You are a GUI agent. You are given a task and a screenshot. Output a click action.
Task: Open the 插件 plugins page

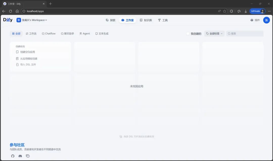(255, 20)
